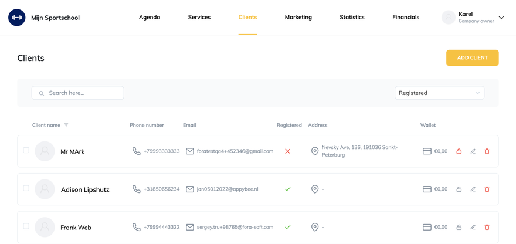Focus the Search here input field
The height and width of the screenshot is (244, 516).
(78, 93)
